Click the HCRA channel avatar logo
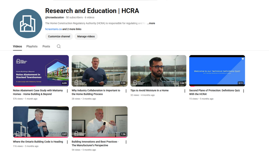 (x=28, y=23)
